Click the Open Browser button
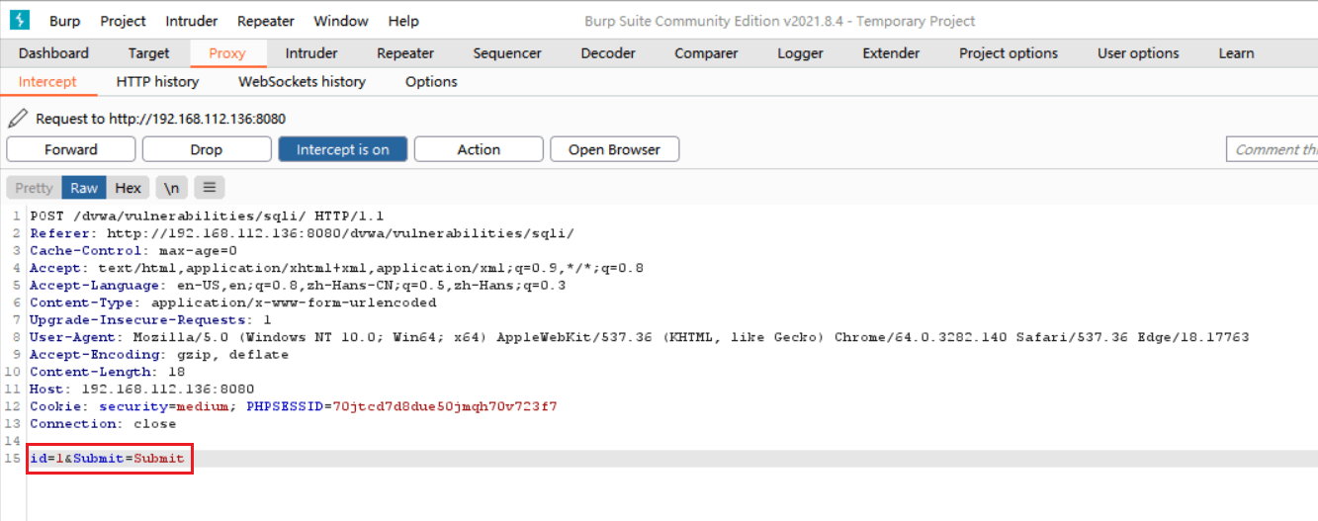Screen dimensions: 1318x521 614,149
